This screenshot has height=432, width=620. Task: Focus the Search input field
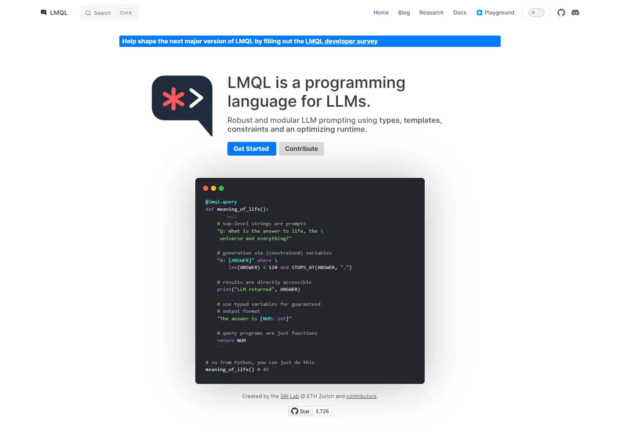point(110,13)
